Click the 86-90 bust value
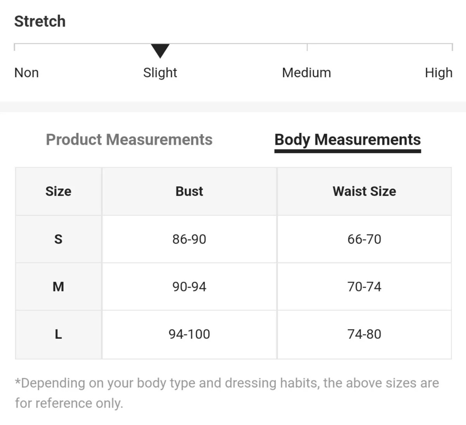This screenshot has height=425, width=466. [x=189, y=239]
